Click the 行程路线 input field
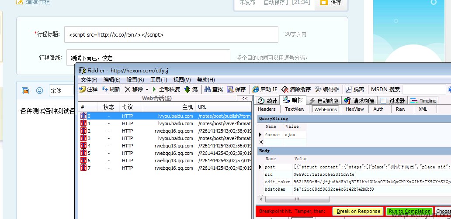The image size is (451, 219). 149,58
